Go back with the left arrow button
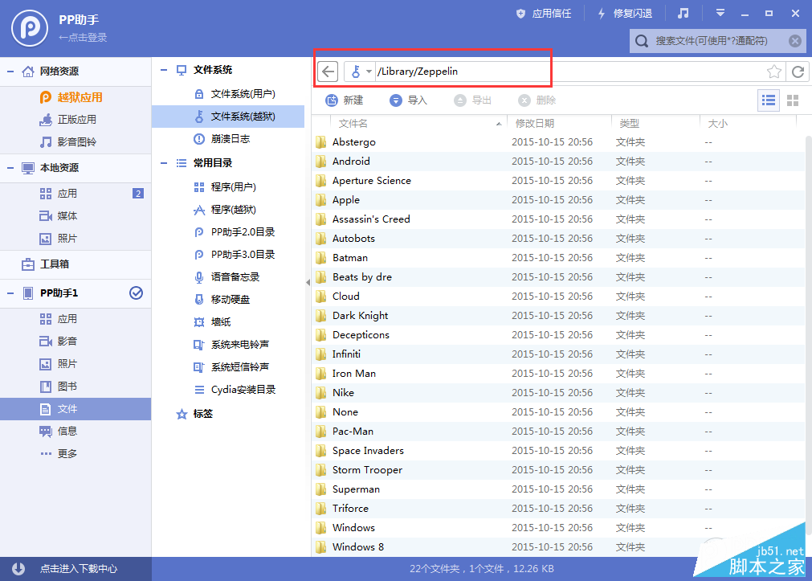The image size is (812, 581). [x=328, y=72]
